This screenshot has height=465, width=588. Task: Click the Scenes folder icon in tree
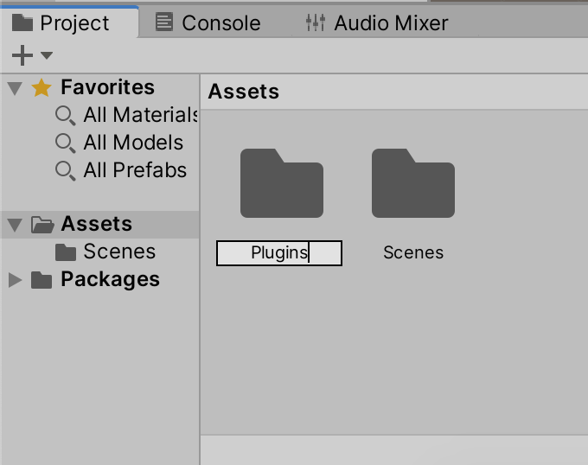click(66, 252)
